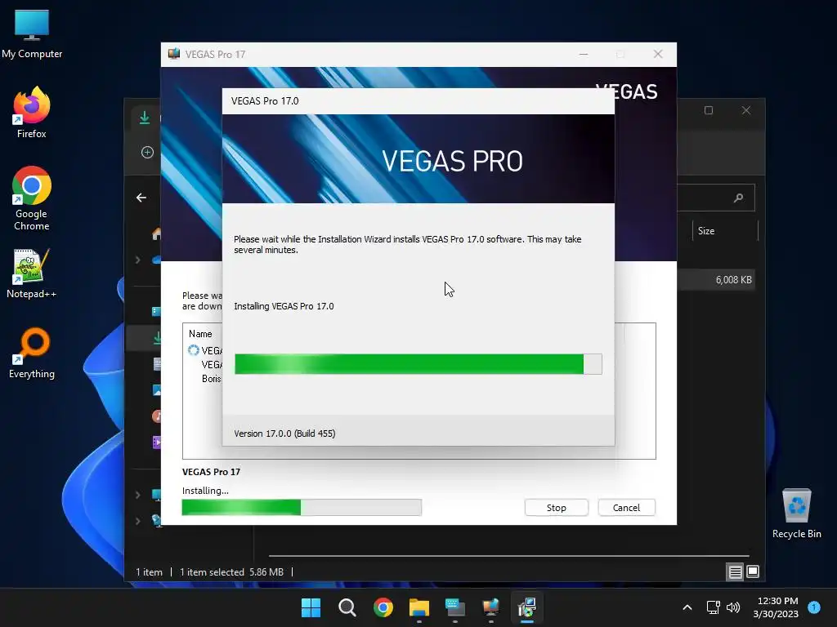The height and width of the screenshot is (627, 837).
Task: Minimize the VEGAS Pro 17 window
Action: pos(584,54)
